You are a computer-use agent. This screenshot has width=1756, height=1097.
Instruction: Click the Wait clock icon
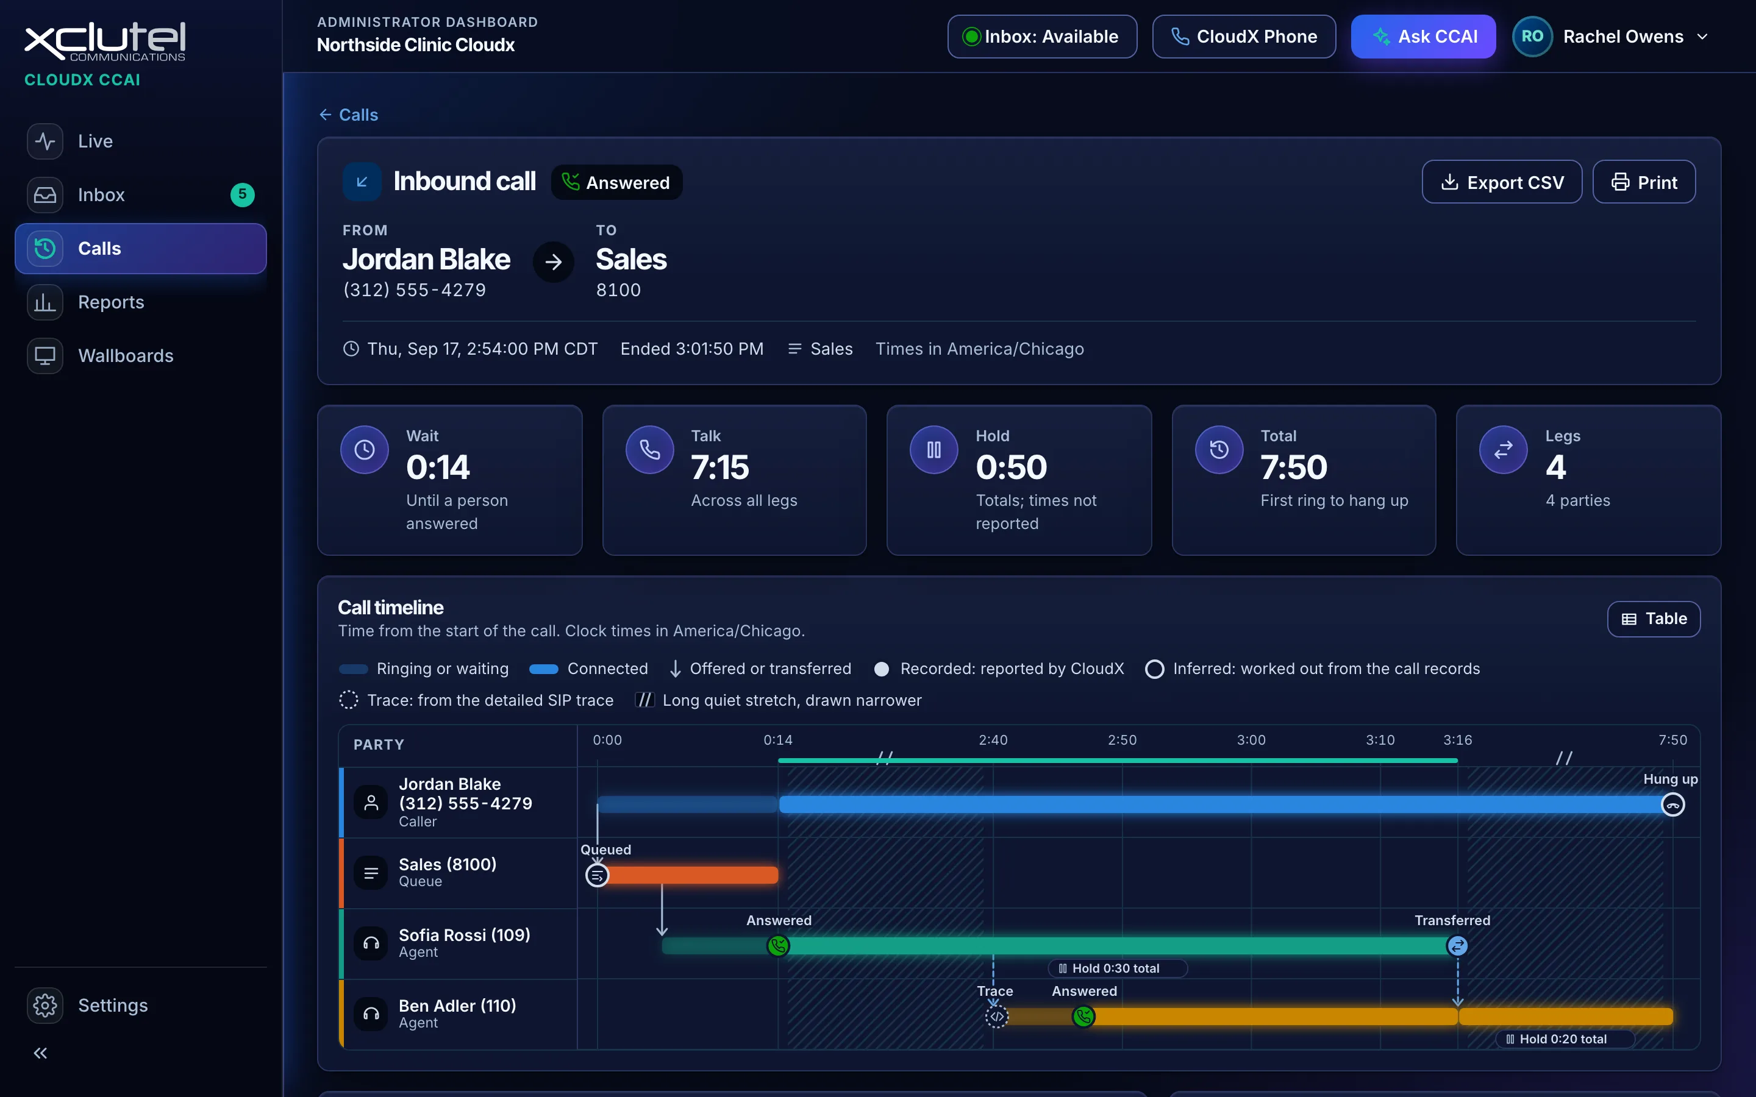pos(364,450)
